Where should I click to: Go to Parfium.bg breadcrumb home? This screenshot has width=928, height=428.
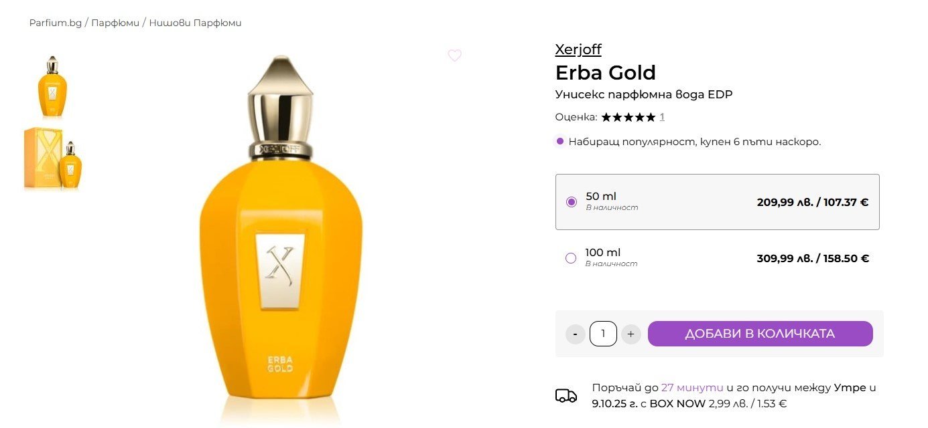56,23
